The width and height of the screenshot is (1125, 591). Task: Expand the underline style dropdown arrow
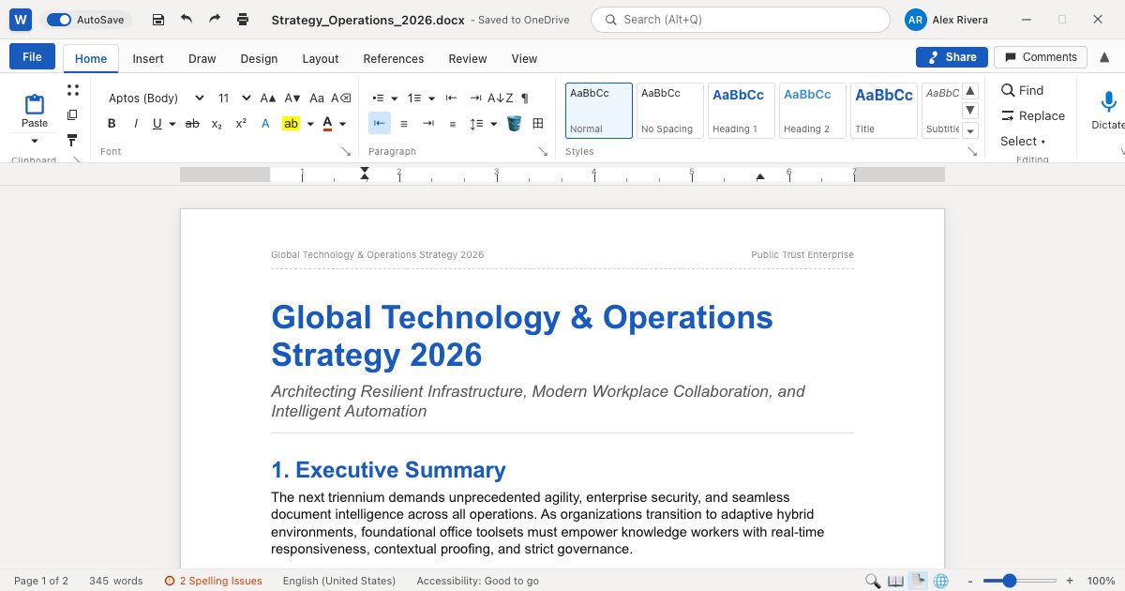(x=172, y=123)
